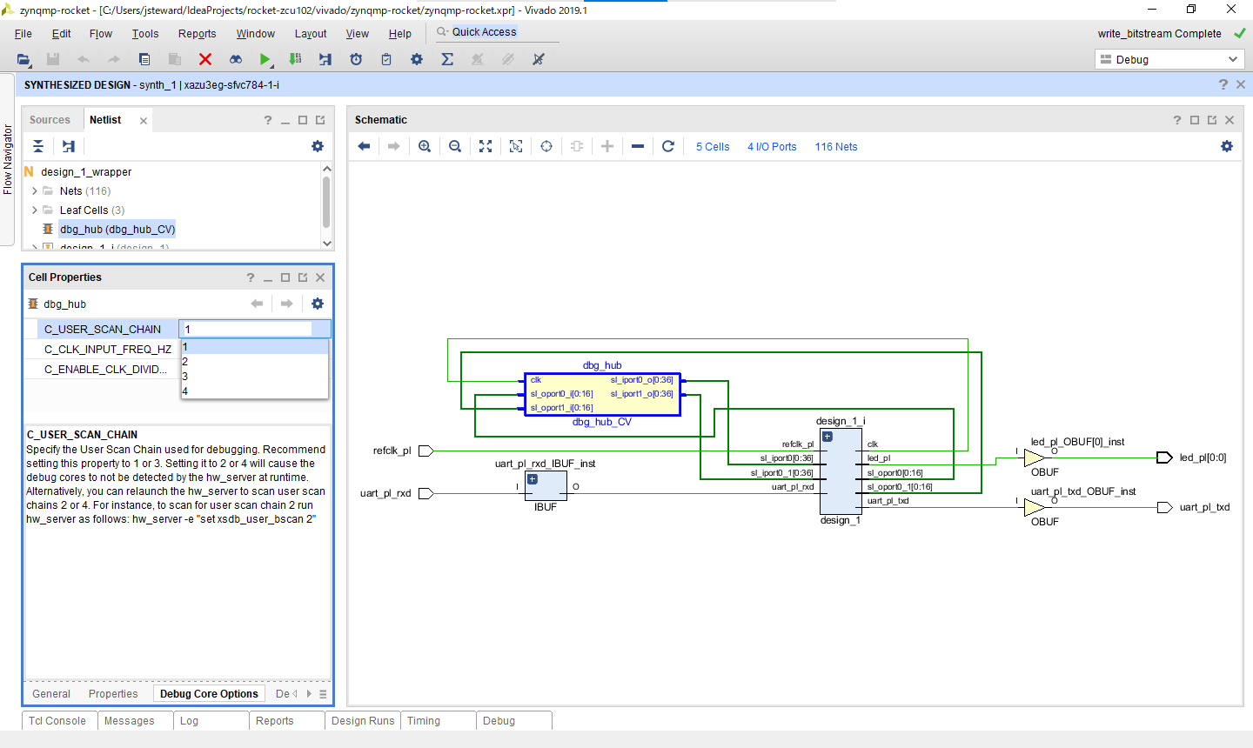Open the Window menu
The image size is (1253, 748).
click(256, 34)
